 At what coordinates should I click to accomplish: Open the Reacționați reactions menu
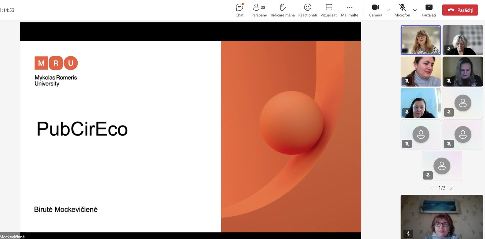point(307,10)
